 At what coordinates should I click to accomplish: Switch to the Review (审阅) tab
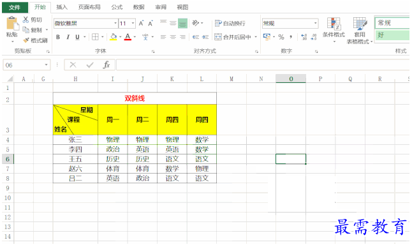(x=161, y=8)
